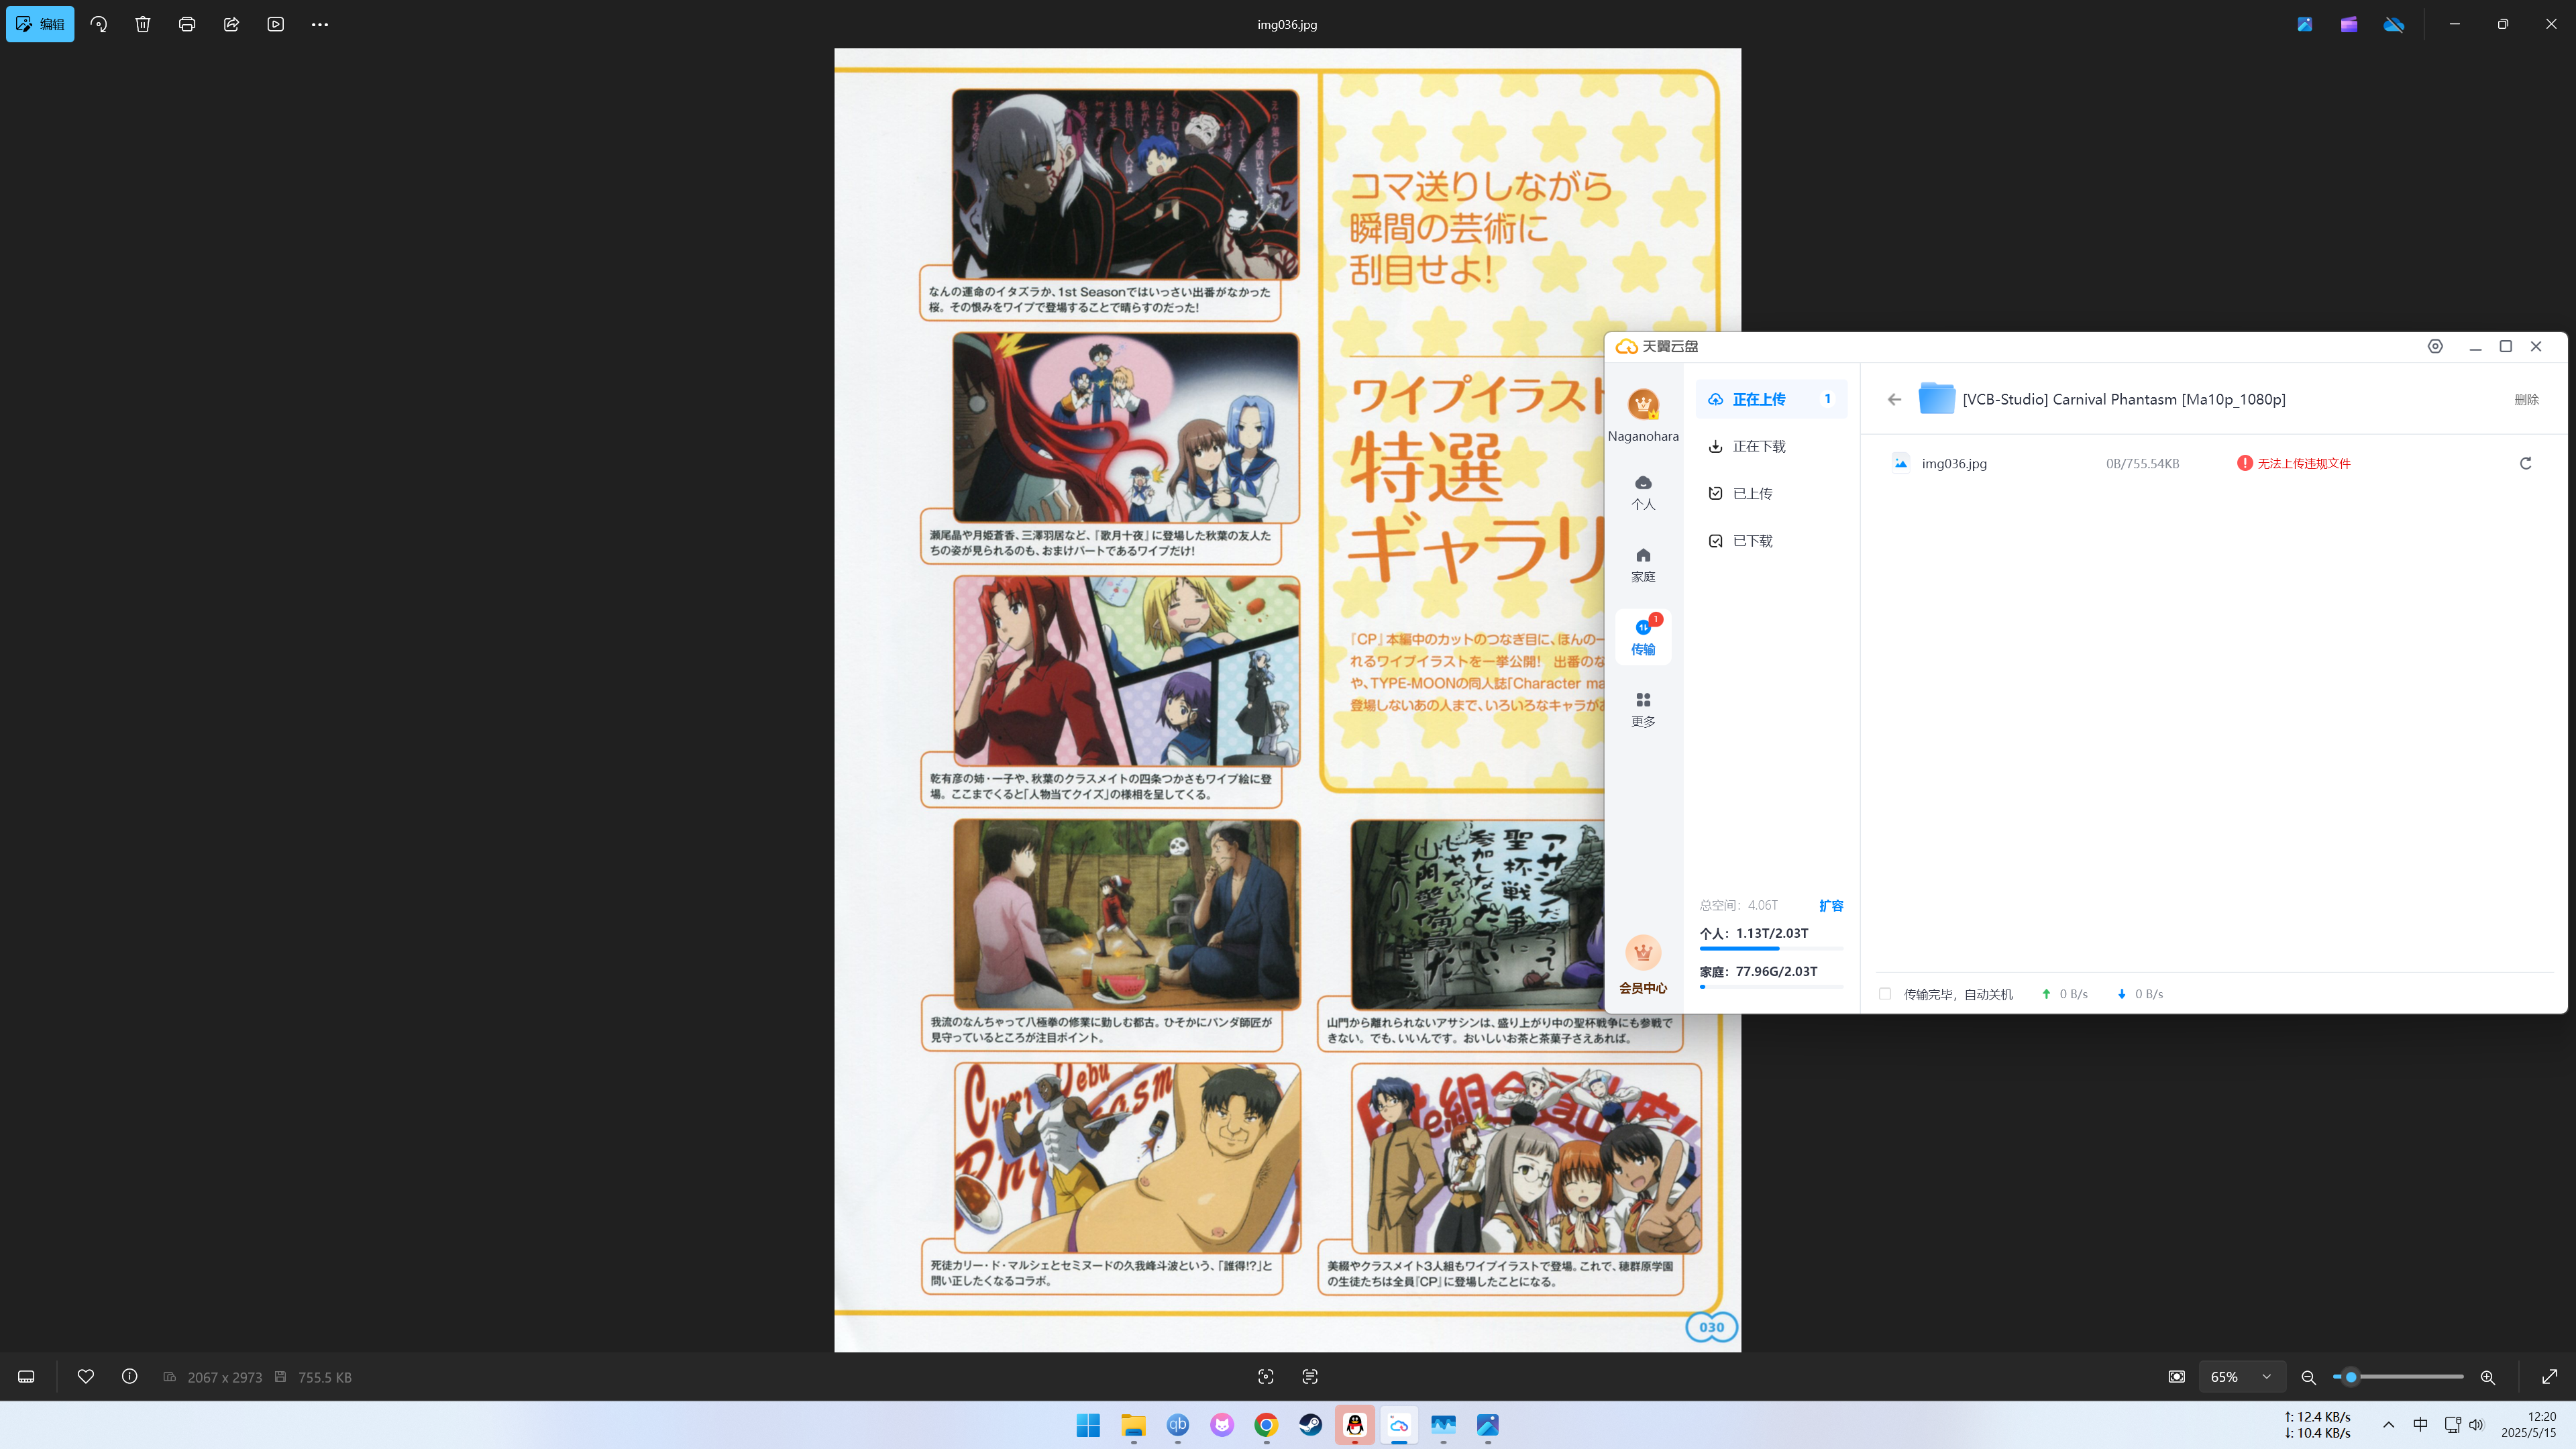The height and width of the screenshot is (1449, 2576).
Task: Open settings in the 天翼云盘 window
Action: (x=2435, y=346)
